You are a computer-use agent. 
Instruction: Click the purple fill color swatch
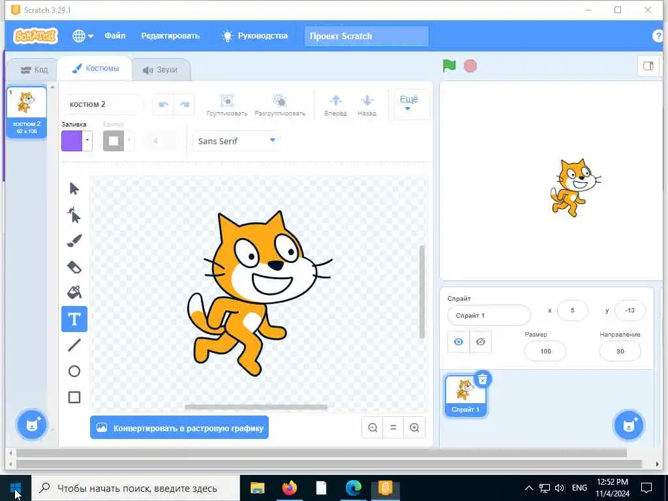pos(72,141)
